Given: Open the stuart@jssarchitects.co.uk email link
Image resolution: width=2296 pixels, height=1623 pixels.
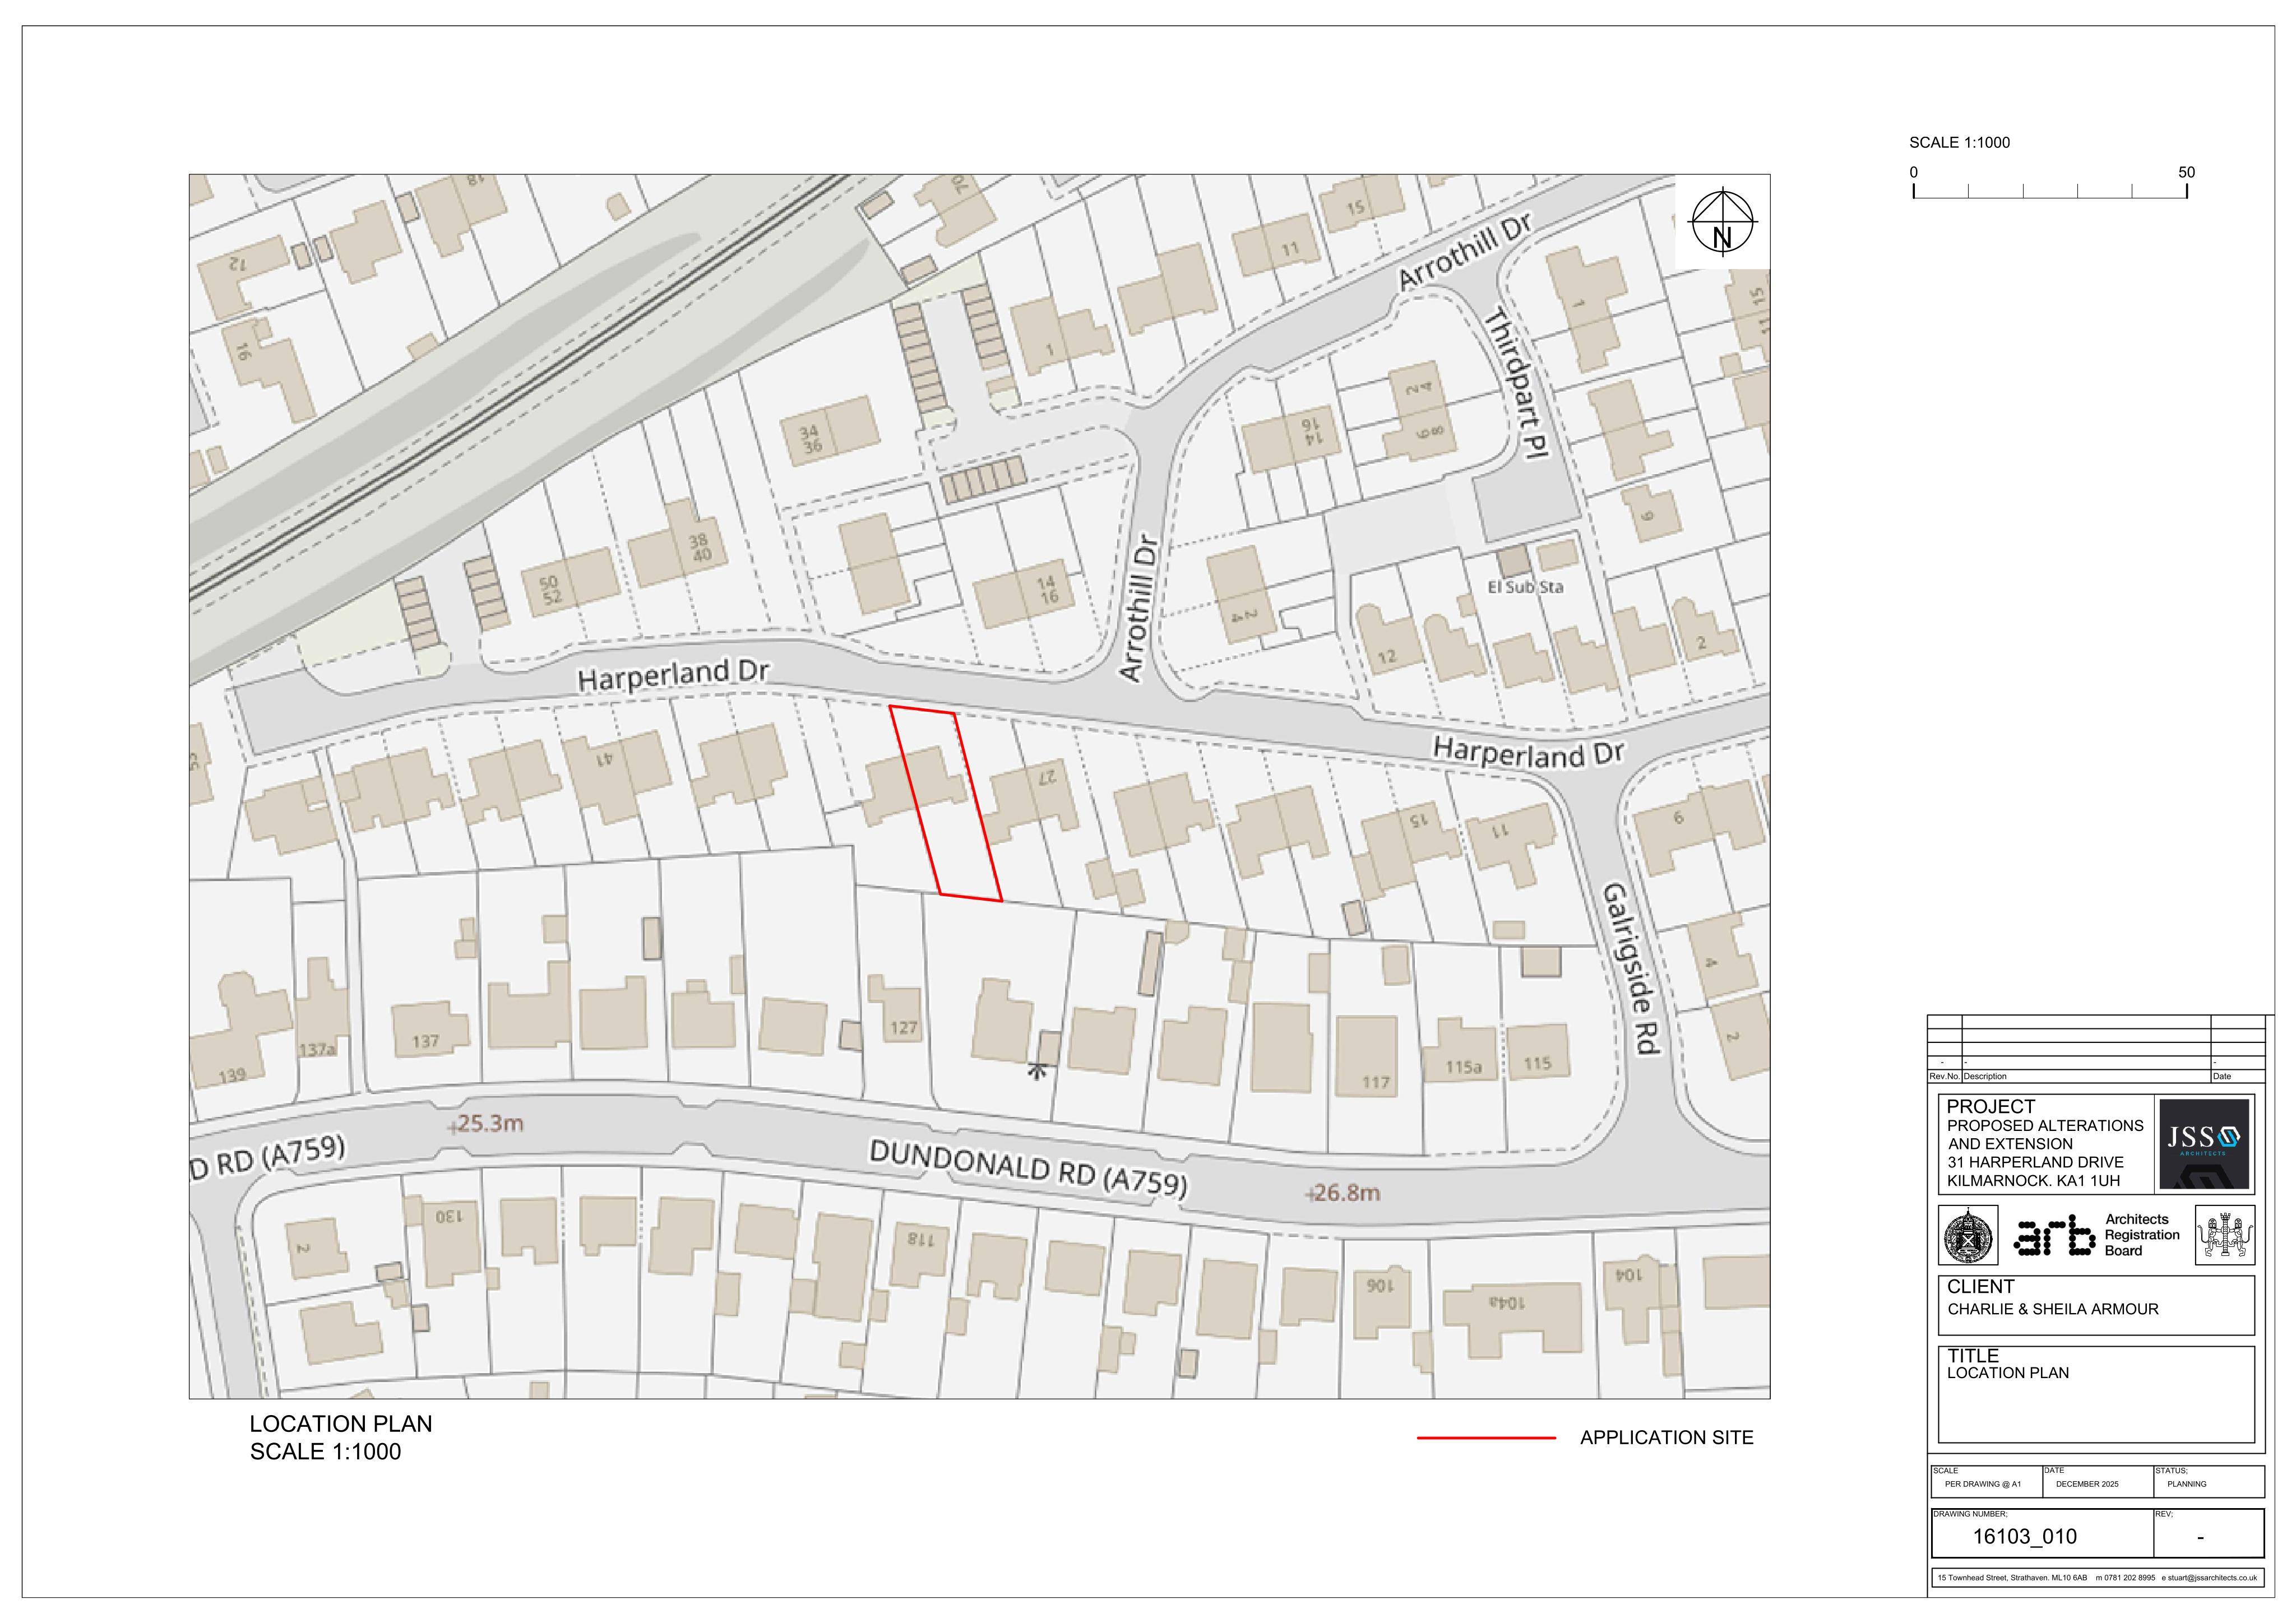Looking at the screenshot, I should point(2213,1578).
